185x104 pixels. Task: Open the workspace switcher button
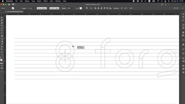162,5
